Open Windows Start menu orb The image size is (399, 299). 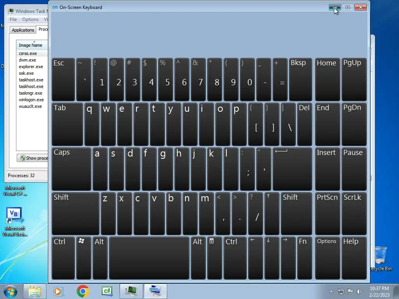[10, 291]
